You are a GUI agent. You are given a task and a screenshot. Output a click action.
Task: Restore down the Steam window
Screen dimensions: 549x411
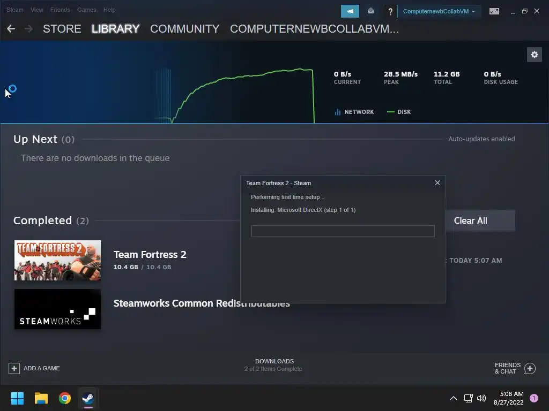pyautogui.click(x=524, y=11)
